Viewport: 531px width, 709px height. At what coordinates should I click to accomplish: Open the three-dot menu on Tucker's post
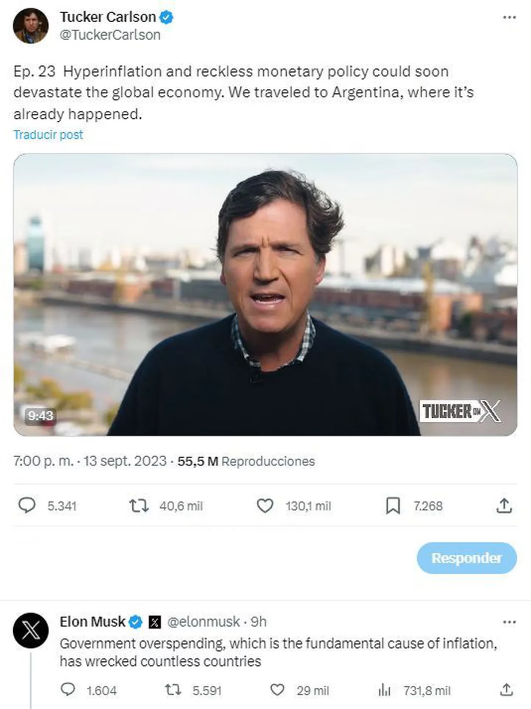[509, 17]
